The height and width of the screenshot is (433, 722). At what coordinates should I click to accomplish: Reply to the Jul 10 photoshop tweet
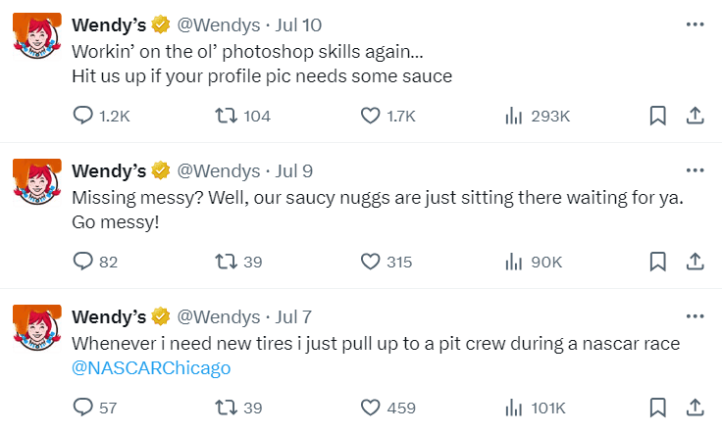pyautogui.click(x=84, y=116)
